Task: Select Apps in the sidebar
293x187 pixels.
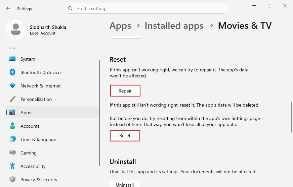Action: click(x=52, y=113)
